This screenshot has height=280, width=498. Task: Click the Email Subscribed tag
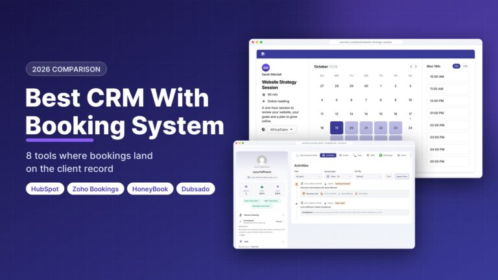pos(251,201)
